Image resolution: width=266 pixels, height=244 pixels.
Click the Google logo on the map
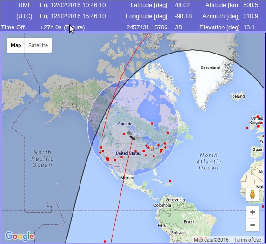tap(20, 236)
